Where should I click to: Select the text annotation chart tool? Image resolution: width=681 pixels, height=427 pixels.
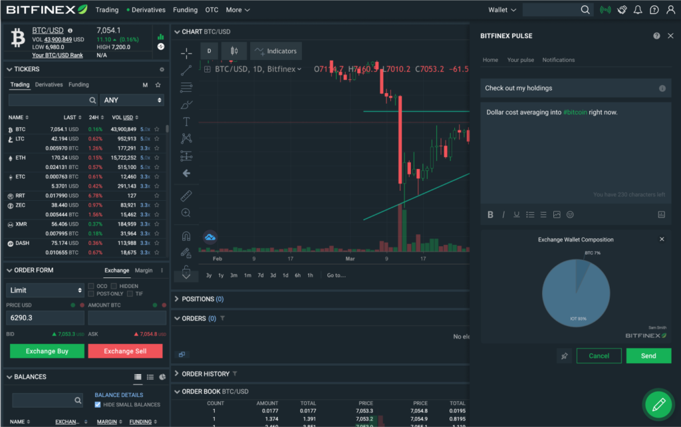(186, 122)
